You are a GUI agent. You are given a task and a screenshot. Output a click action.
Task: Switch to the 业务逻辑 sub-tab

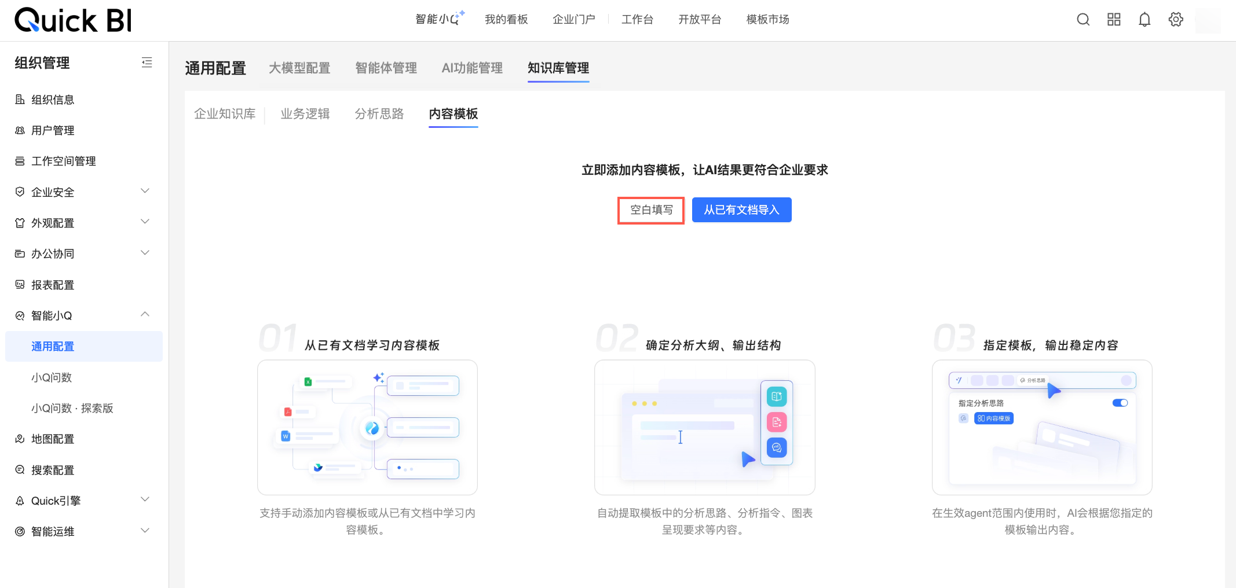(x=305, y=114)
